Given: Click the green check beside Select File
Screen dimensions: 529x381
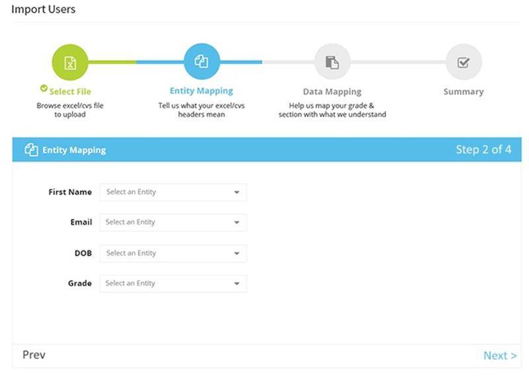Looking at the screenshot, I should point(44,88).
